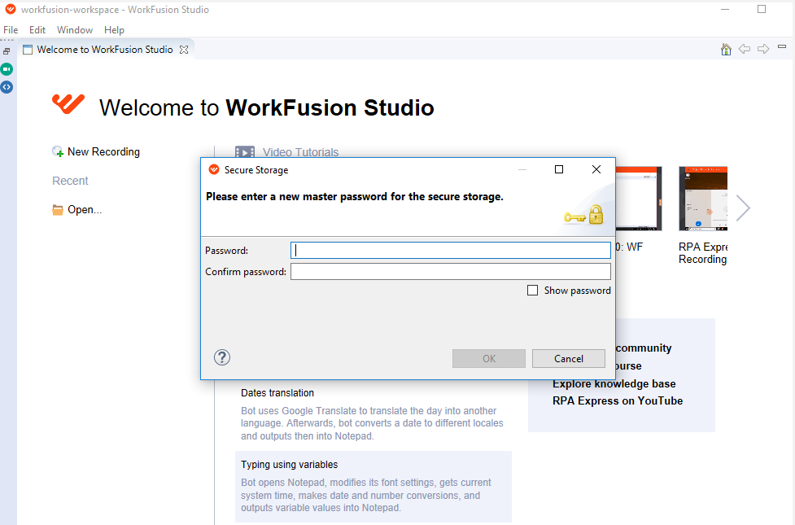The width and height of the screenshot is (795, 525).
Task: Show next video tutorials with chevron arrow
Action: pos(743,208)
